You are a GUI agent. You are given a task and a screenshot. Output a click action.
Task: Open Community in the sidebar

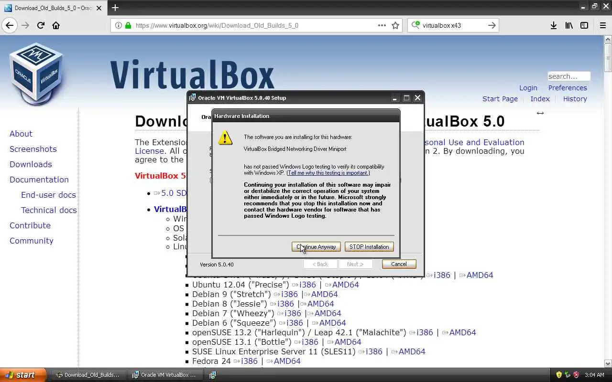tap(32, 241)
